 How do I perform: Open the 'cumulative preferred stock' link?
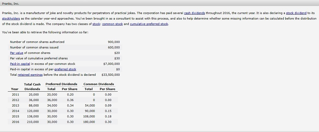[149, 24]
